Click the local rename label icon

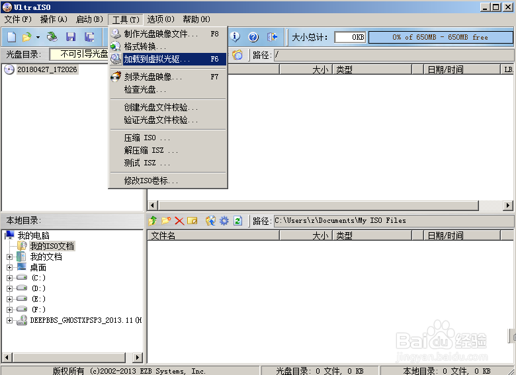pos(193,220)
